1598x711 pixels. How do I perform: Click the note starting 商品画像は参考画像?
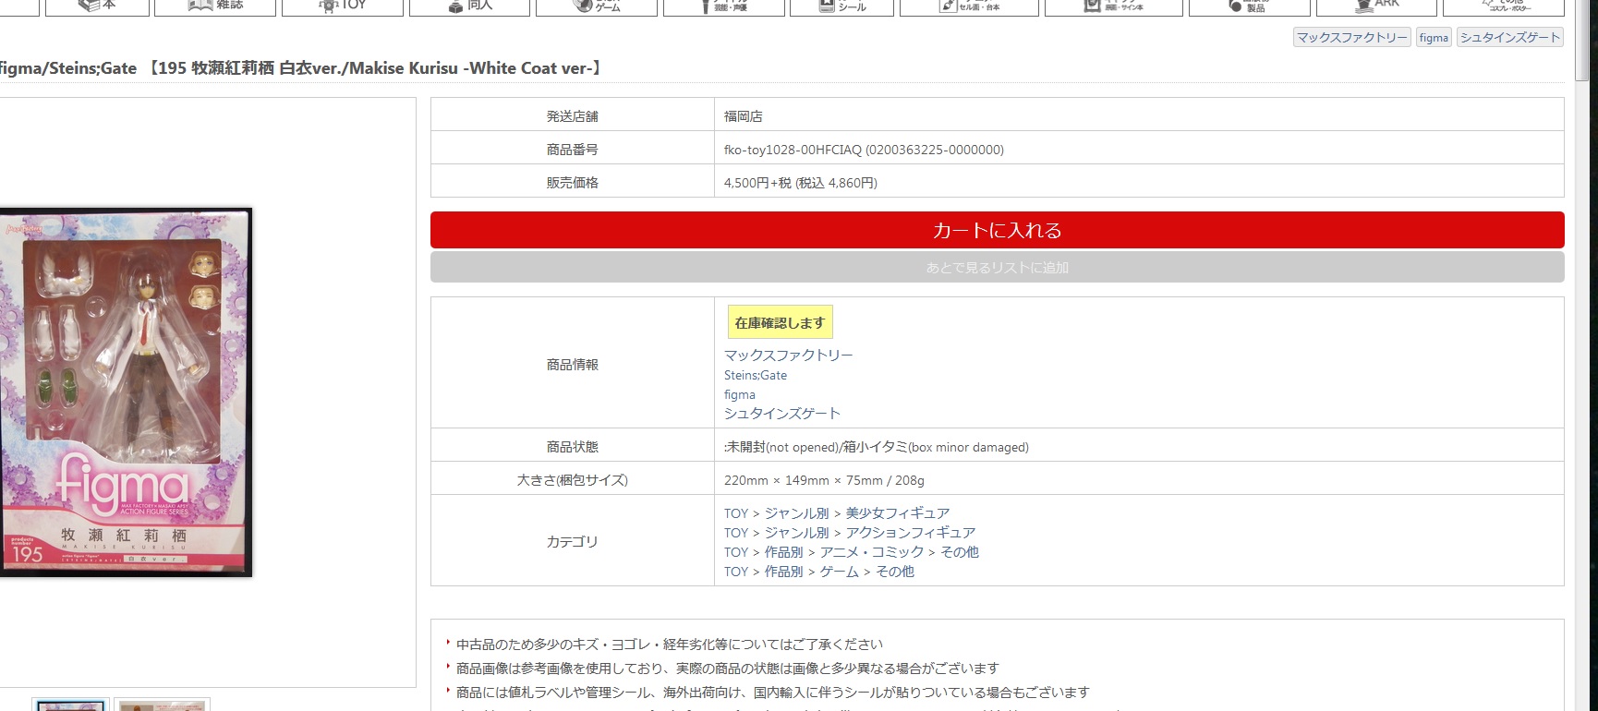coord(728,669)
